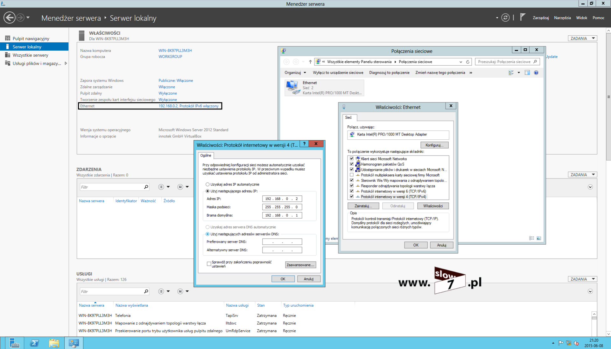Enable Protokół multipleksera karty sieciowej checkbox

pyautogui.click(x=352, y=175)
